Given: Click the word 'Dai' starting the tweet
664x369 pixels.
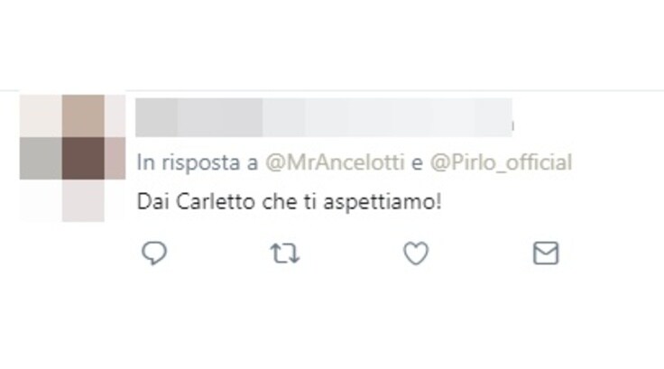Looking at the screenshot, I should 153,202.
